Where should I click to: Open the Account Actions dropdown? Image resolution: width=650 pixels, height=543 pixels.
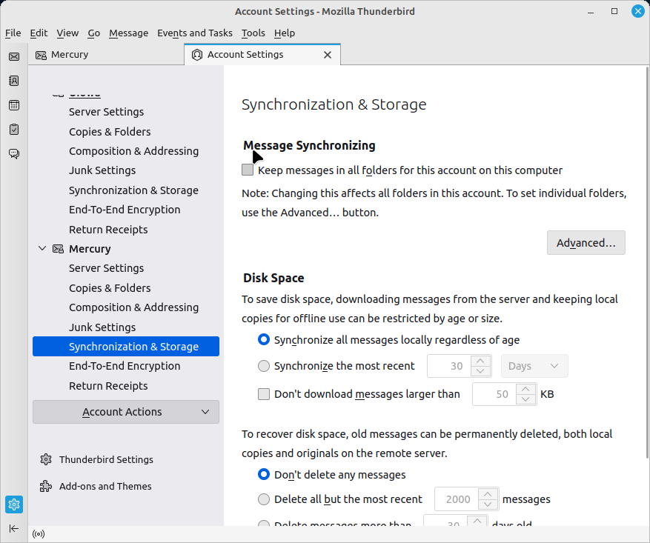point(126,412)
